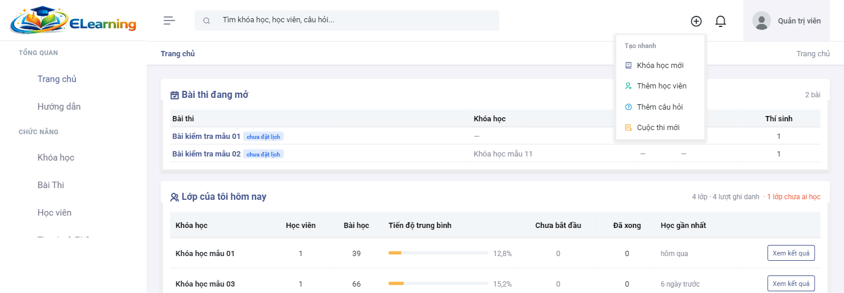This screenshot has width=844, height=293.
Task: Go to Trang chủ in sidebar
Action: (57, 79)
